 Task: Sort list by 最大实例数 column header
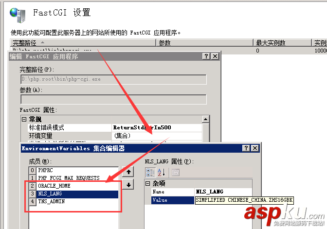tap(282, 43)
